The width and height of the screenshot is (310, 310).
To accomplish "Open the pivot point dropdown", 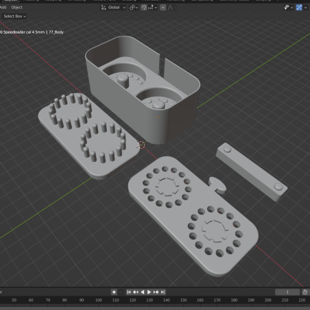I will pyautogui.click(x=134, y=8).
